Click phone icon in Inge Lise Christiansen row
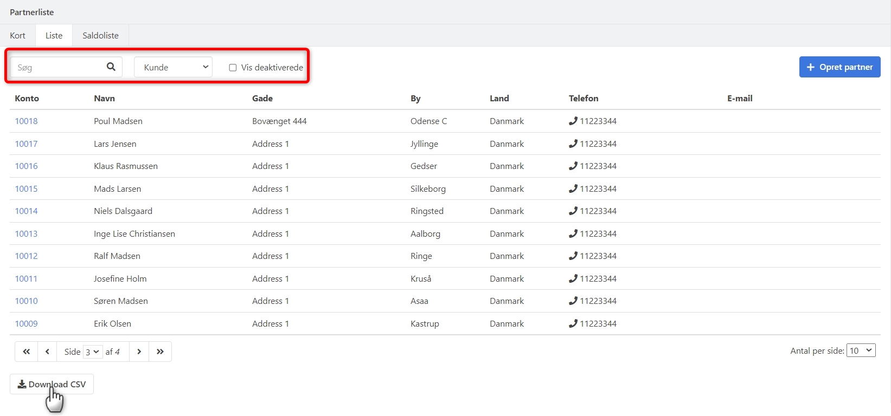 573,233
